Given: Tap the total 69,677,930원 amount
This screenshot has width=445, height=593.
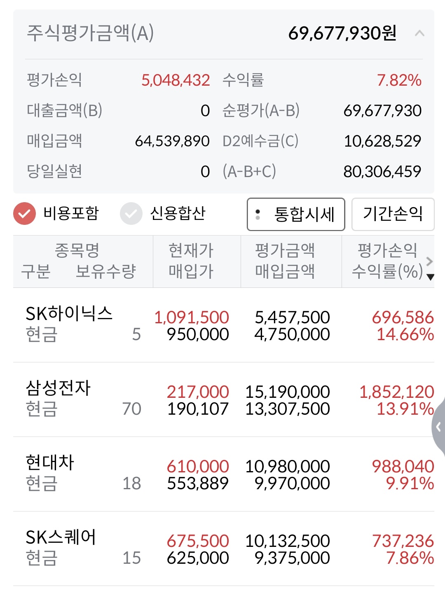Looking at the screenshot, I should (x=342, y=33).
